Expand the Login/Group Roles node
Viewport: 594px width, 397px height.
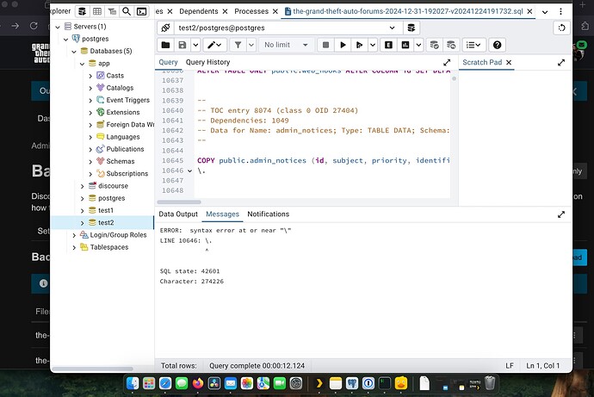coord(74,235)
